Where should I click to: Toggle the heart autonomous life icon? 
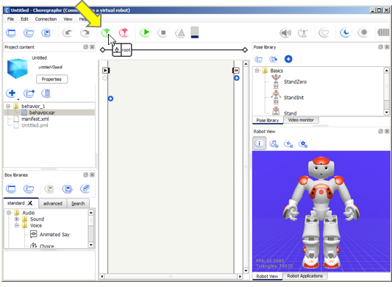tap(324, 33)
